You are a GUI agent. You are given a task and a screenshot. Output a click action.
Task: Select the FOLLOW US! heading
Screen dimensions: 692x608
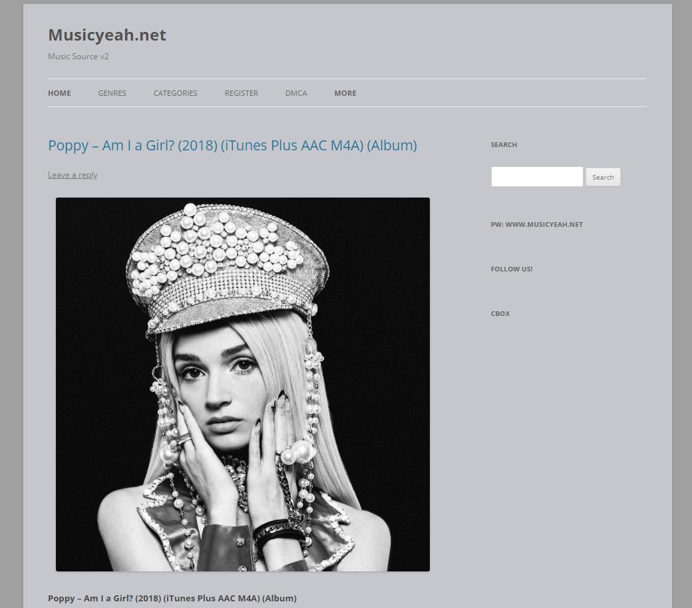coord(512,269)
